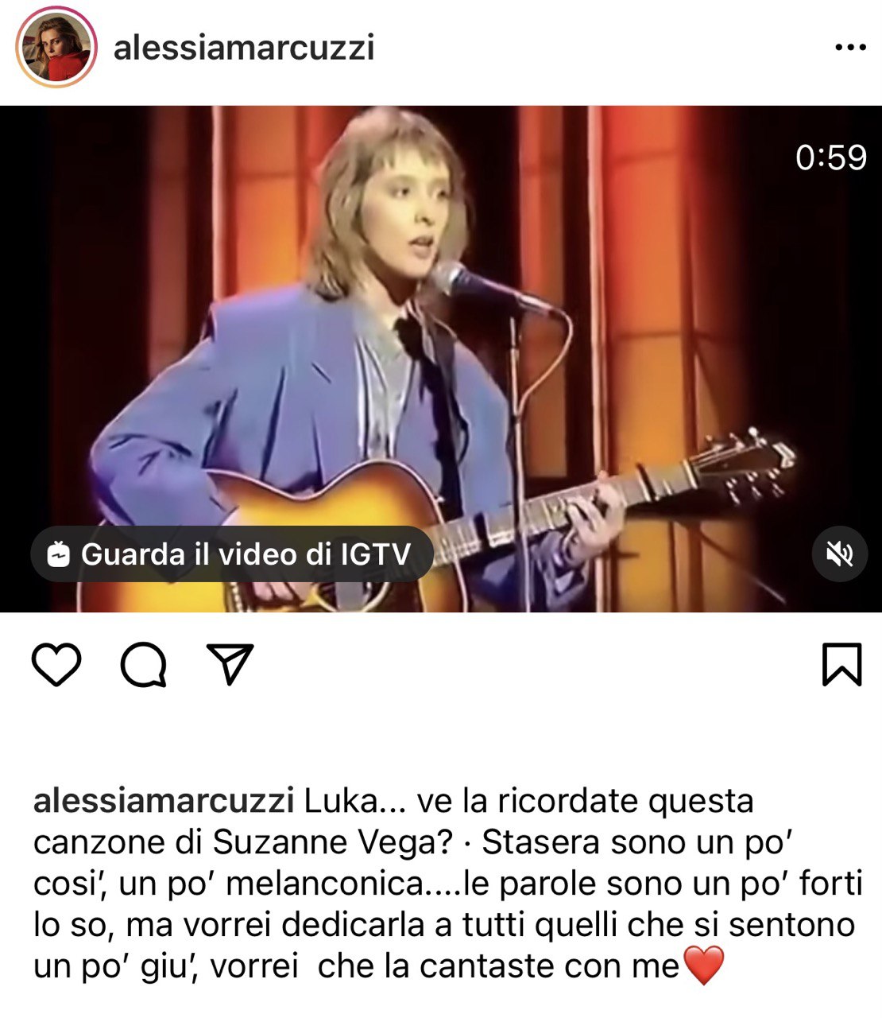Save the post with the bookmark icon
This screenshot has width=882, height=1018.
pos(841,664)
